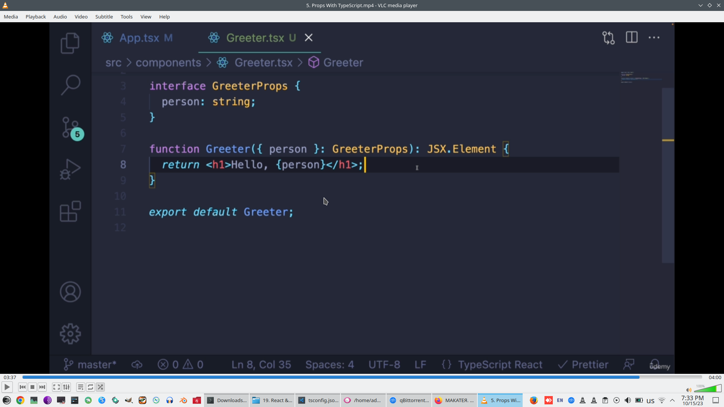The width and height of the screenshot is (724, 407).
Task: Switch to tsconfig.json taskbar window
Action: click(319, 400)
